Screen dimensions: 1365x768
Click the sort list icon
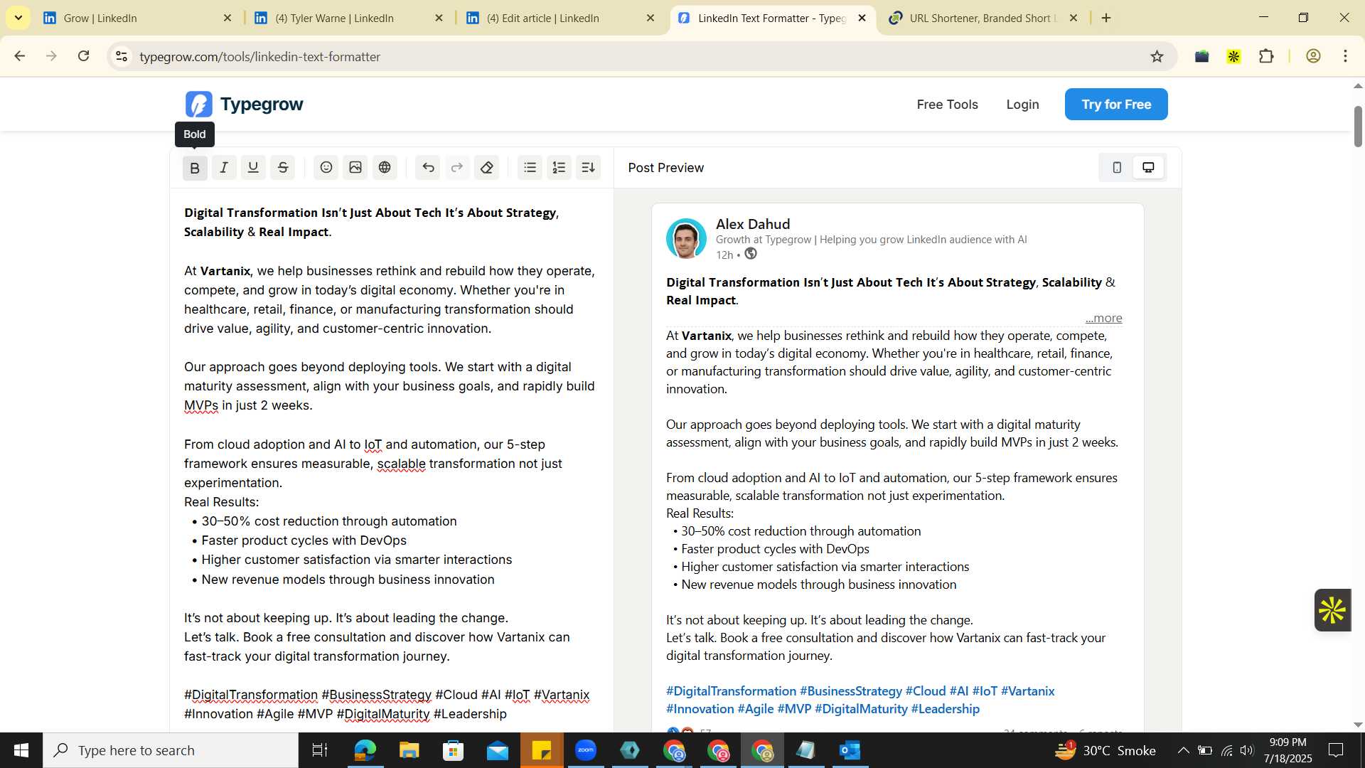pyautogui.click(x=589, y=168)
